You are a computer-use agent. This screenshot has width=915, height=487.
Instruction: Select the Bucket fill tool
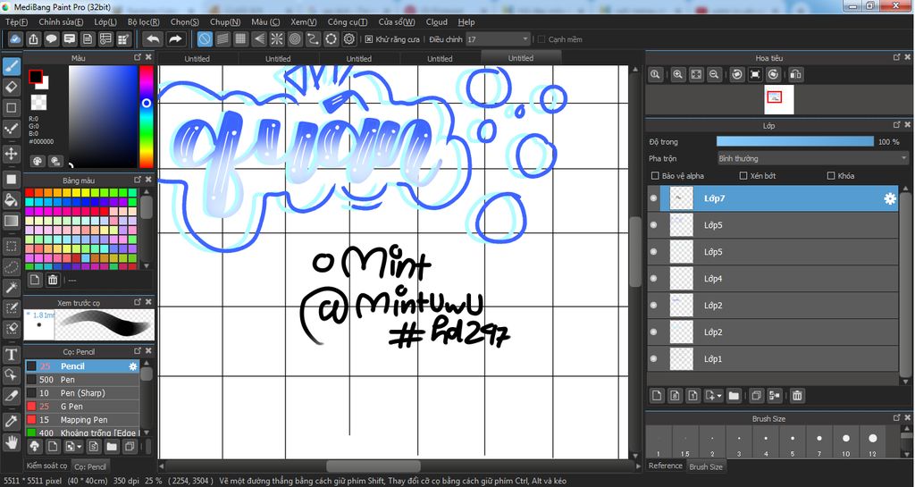click(x=12, y=198)
